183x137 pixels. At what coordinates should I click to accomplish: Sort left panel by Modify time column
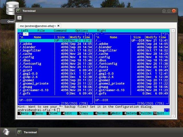80,37
